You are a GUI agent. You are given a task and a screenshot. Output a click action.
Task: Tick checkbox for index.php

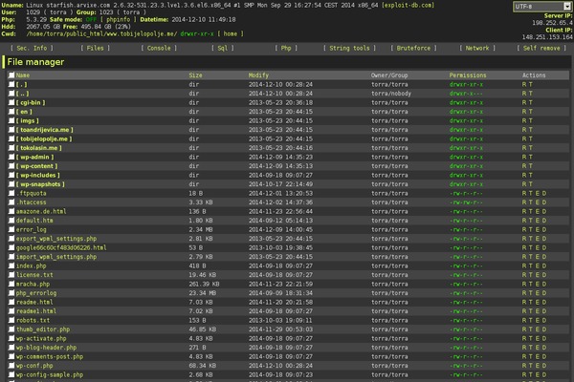11,265
